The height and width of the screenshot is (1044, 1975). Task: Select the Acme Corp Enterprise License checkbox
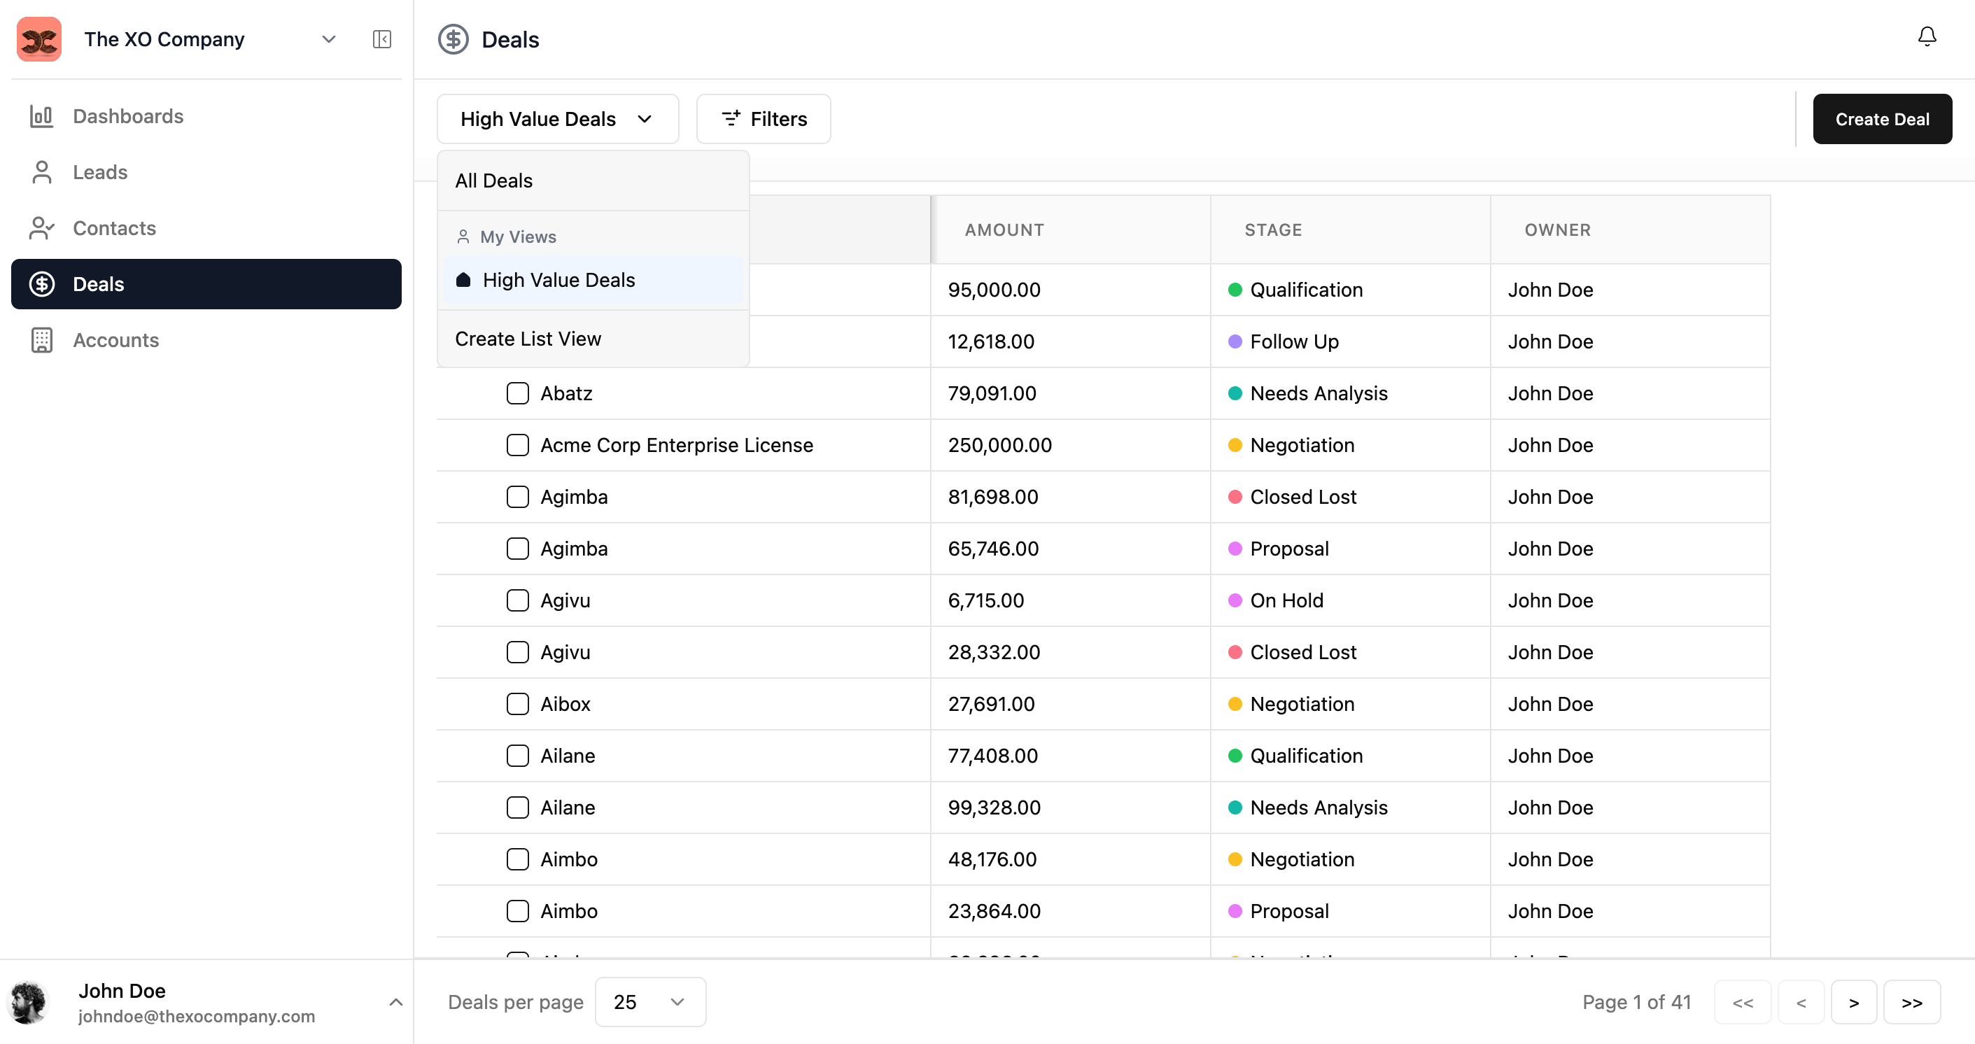click(x=517, y=445)
